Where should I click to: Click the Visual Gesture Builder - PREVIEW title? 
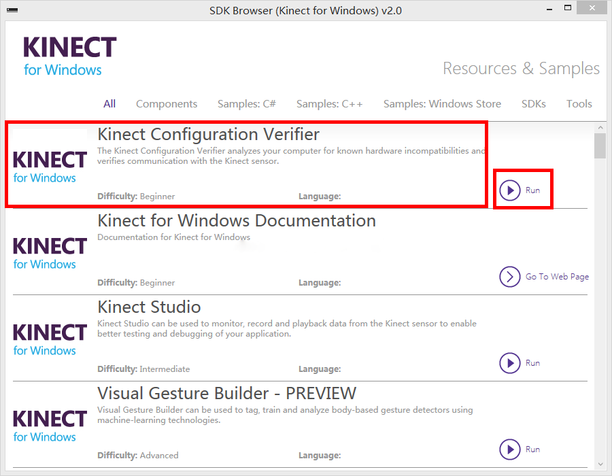point(226,394)
